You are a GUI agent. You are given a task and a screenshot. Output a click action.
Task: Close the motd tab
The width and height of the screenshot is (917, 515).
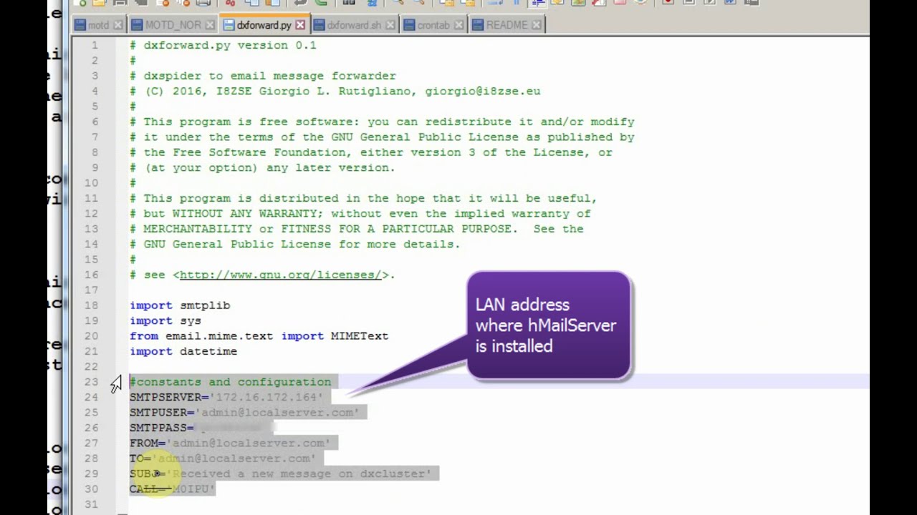click(x=118, y=25)
